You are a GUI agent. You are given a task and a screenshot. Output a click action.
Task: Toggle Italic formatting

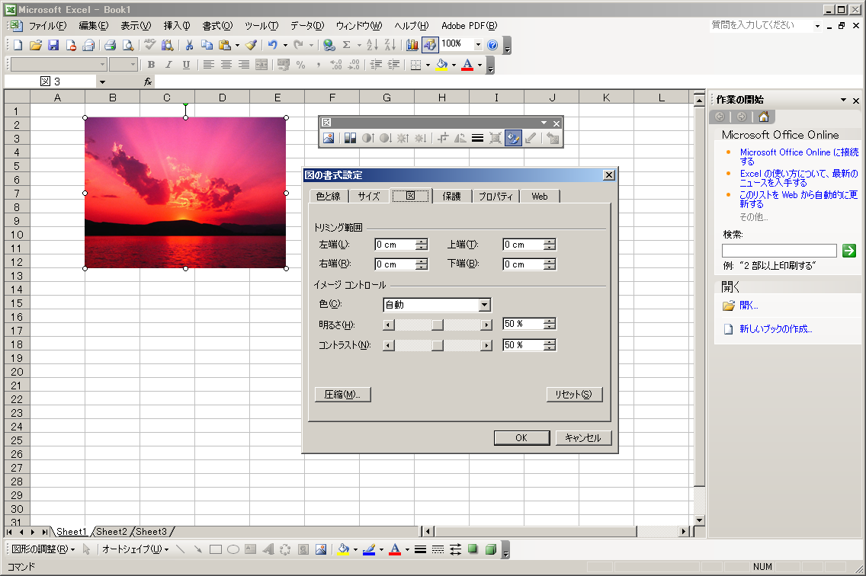tap(168, 65)
